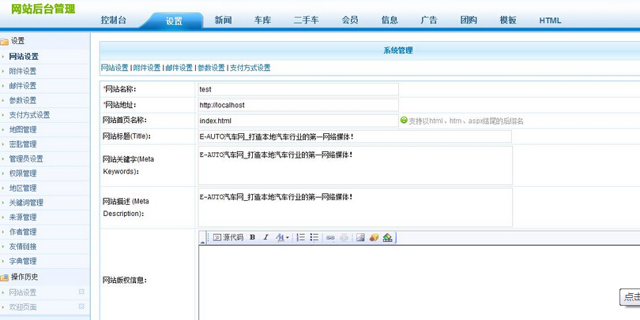Open 支付方式设置 link in the top sub-navigation
Image resolution: width=640 pixels, height=320 pixels.
[x=249, y=69]
